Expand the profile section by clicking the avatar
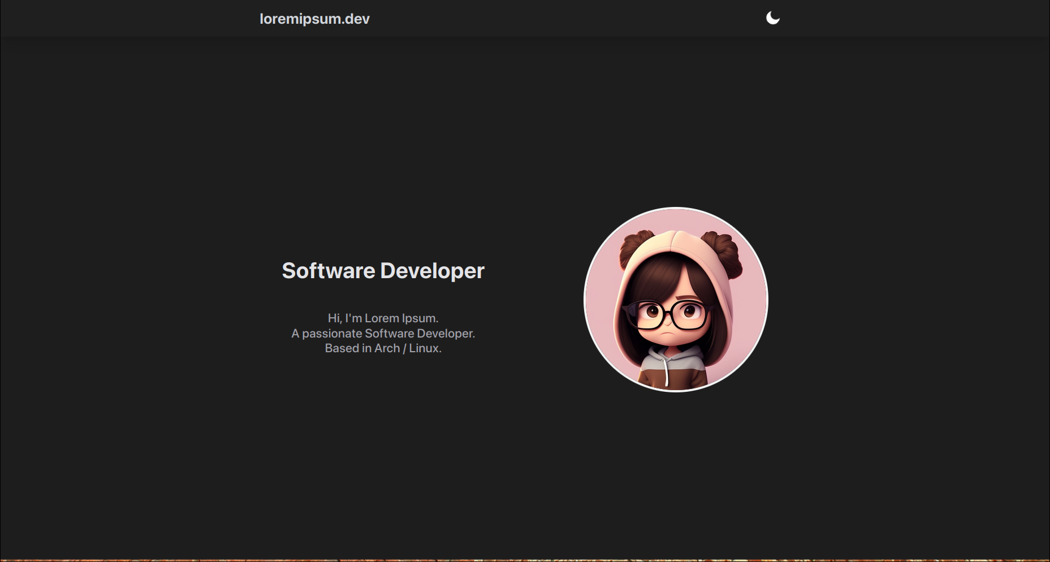 [x=676, y=299]
